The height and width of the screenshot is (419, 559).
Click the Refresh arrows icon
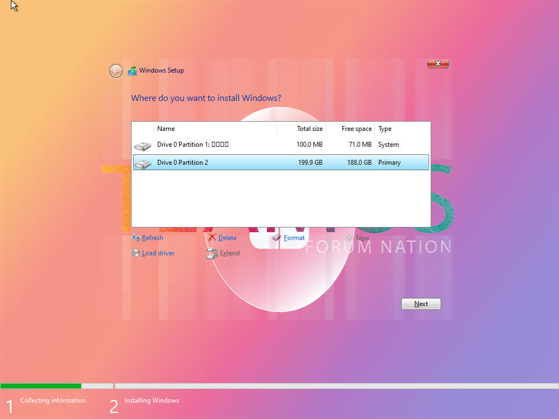point(136,238)
